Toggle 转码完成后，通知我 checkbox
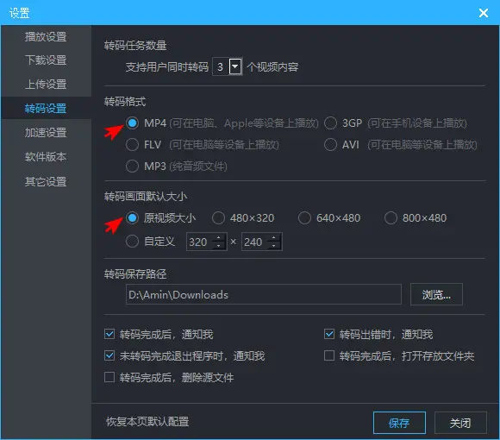 pos(109,334)
